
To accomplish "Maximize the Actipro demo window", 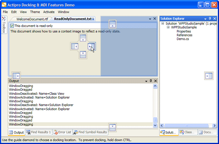I will click(x=207, y=5).
